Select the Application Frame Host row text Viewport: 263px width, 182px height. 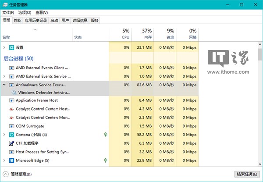coord(37,100)
